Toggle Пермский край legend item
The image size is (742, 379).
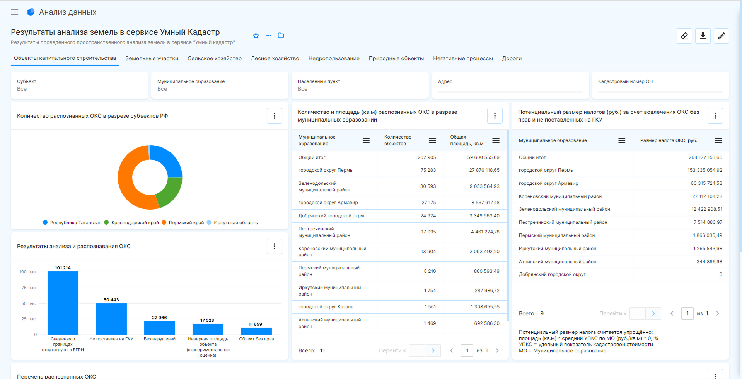click(x=183, y=223)
